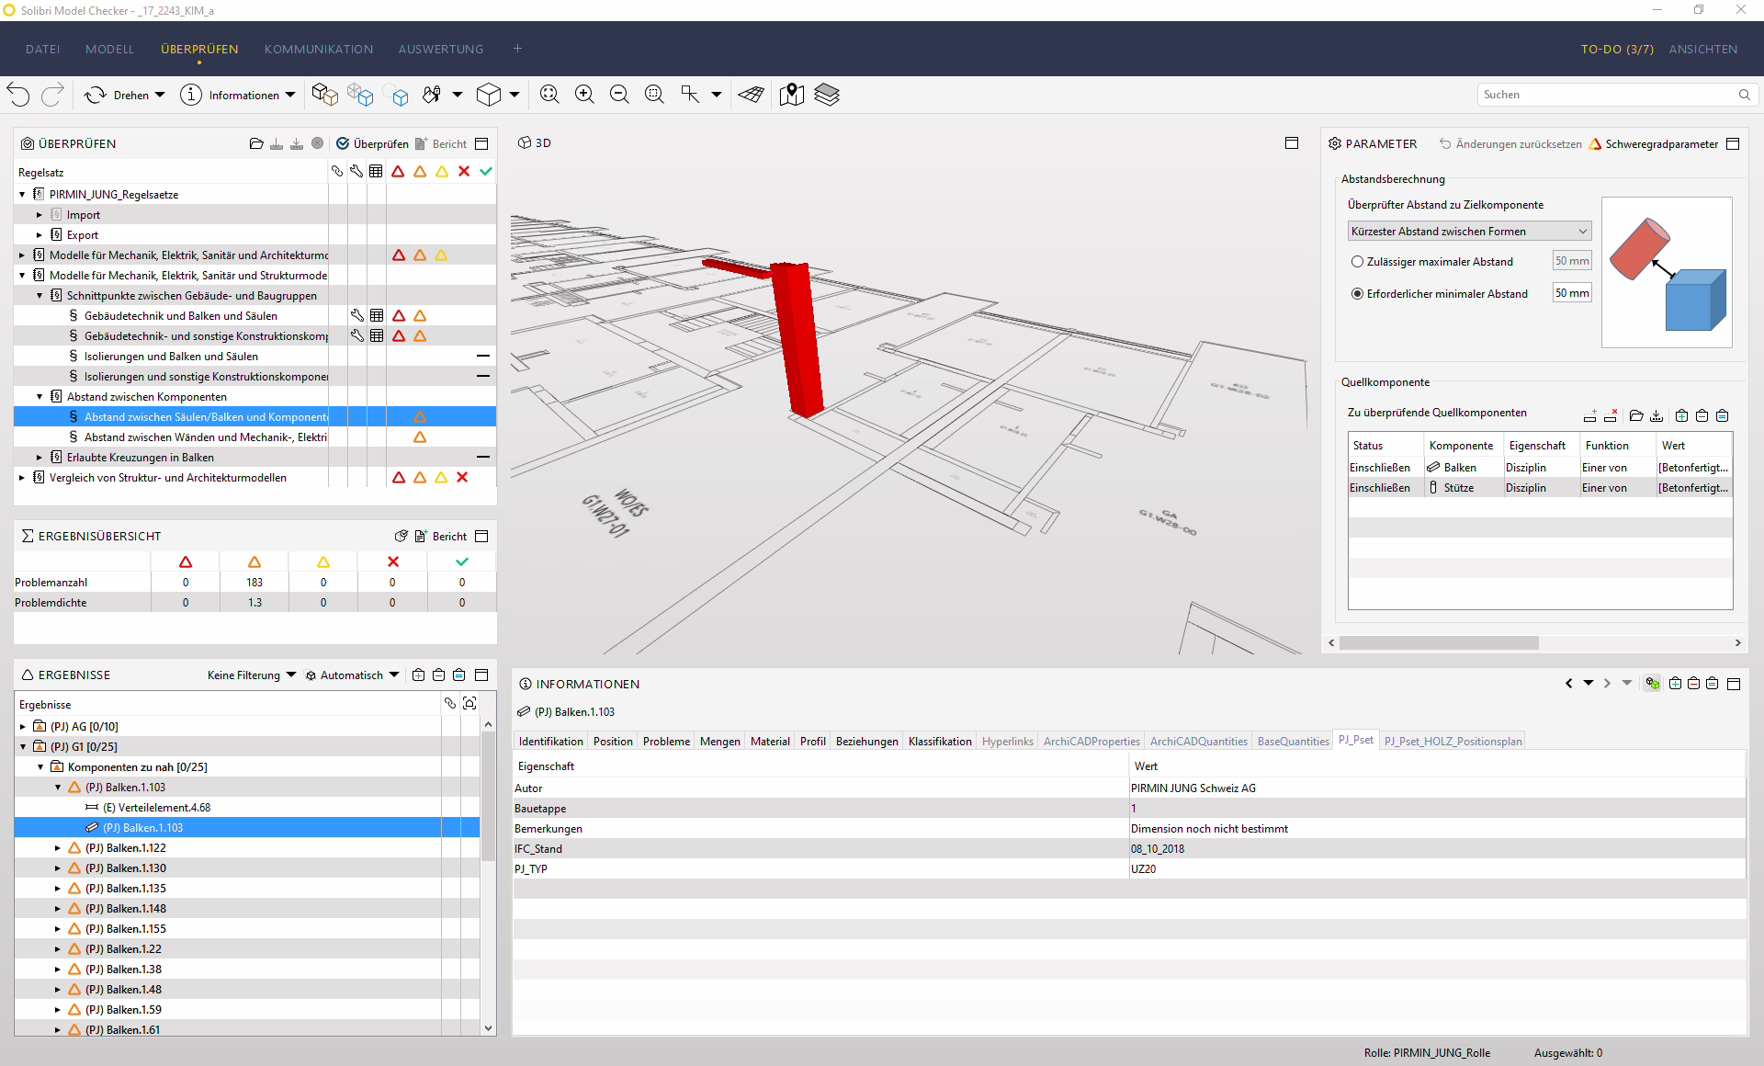Open Keine Filterung dropdown
1764x1066 pixels.
pyautogui.click(x=252, y=675)
